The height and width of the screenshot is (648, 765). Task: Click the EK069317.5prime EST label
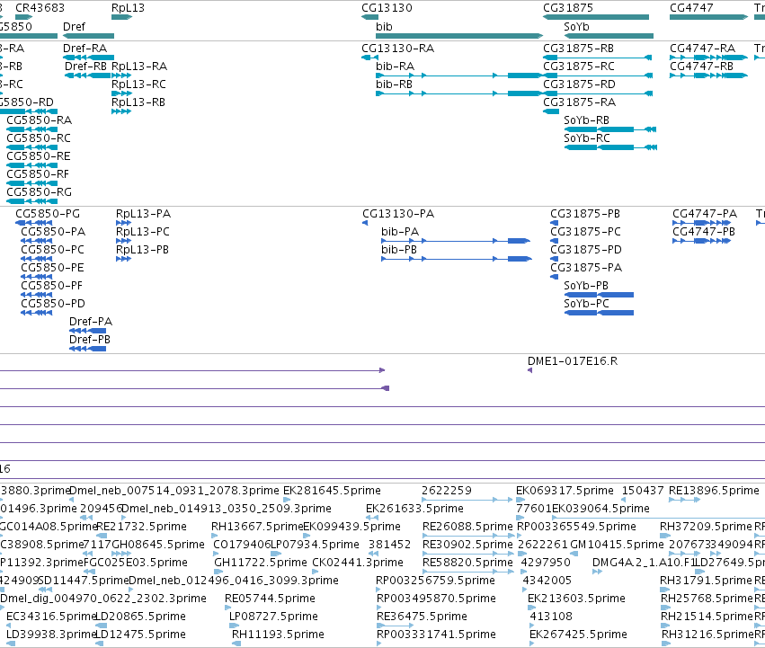[x=565, y=491]
